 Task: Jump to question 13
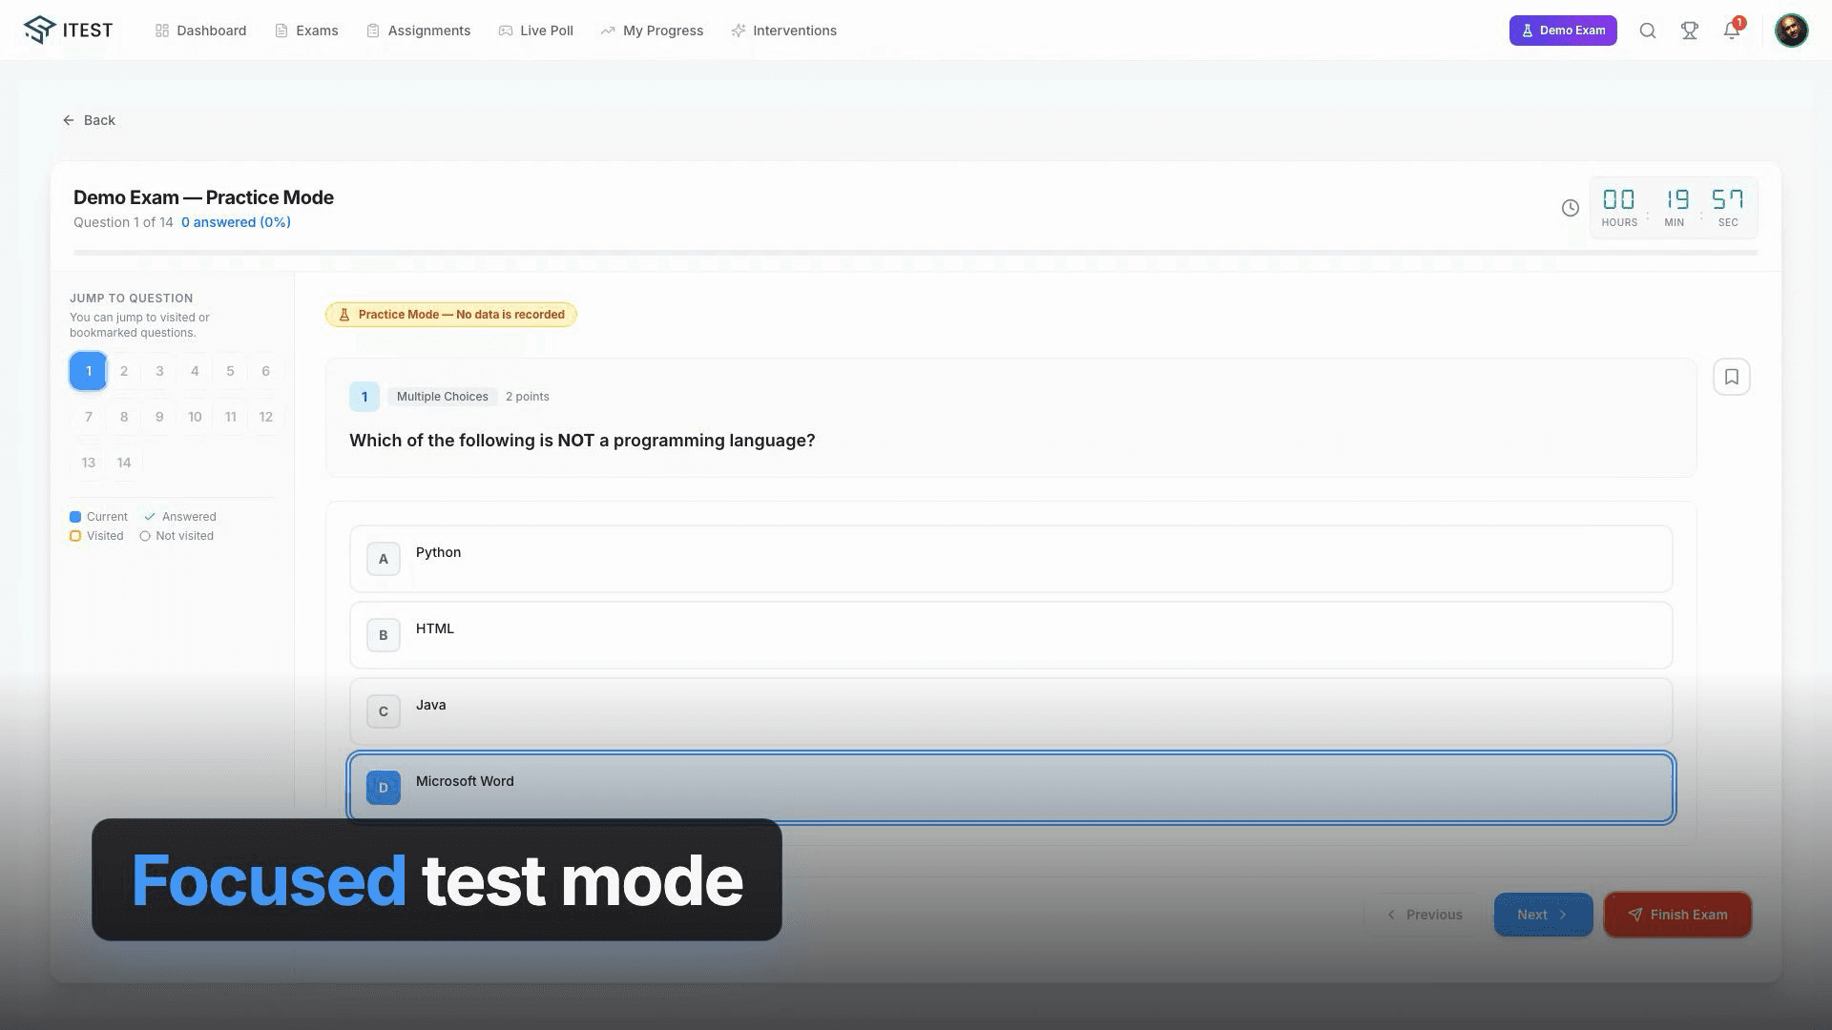pyautogui.click(x=88, y=463)
